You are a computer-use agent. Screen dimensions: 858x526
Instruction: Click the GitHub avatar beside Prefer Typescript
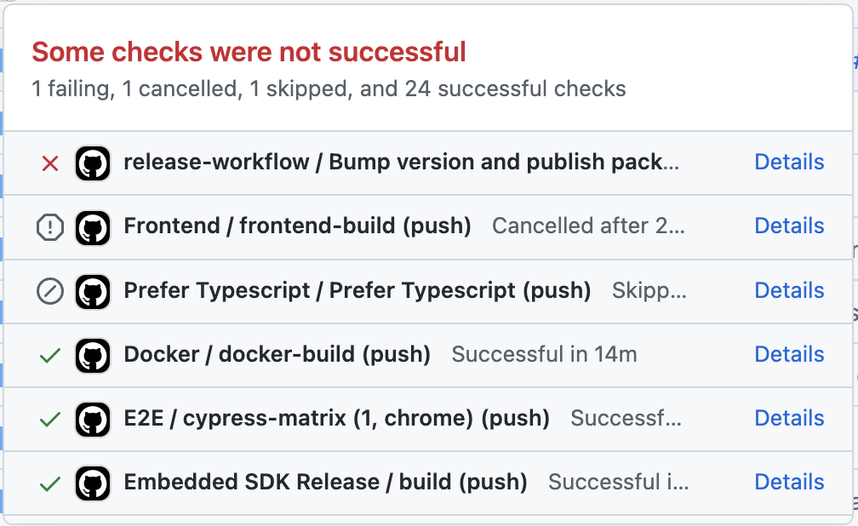tap(93, 291)
